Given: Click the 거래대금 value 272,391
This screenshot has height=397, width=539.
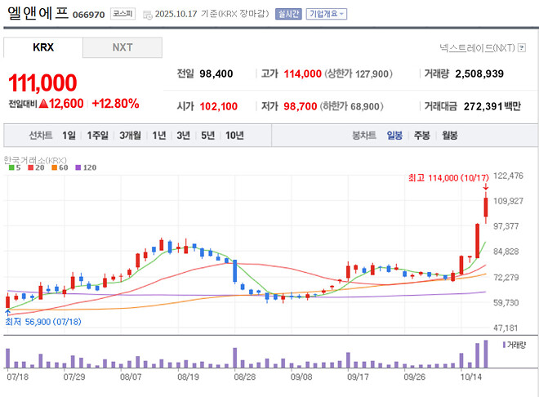Looking at the screenshot, I should (483, 106).
